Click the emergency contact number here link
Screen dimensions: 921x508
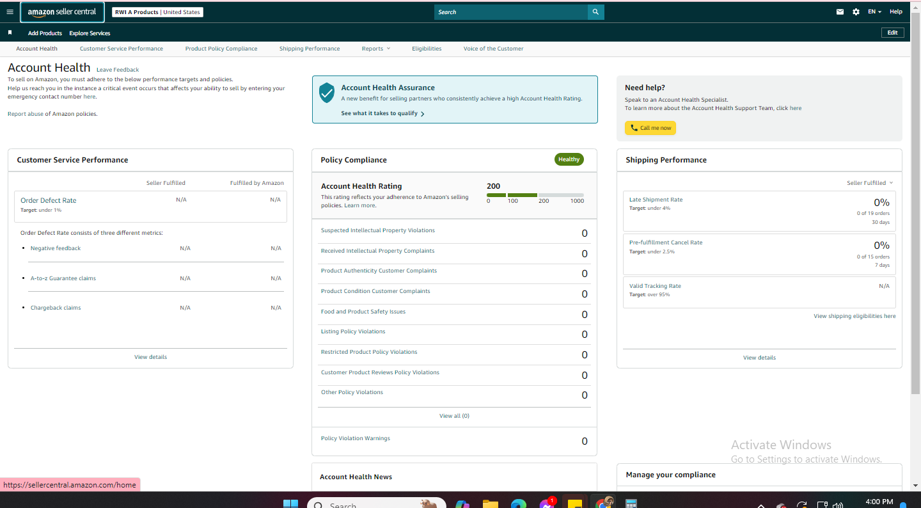click(x=90, y=97)
